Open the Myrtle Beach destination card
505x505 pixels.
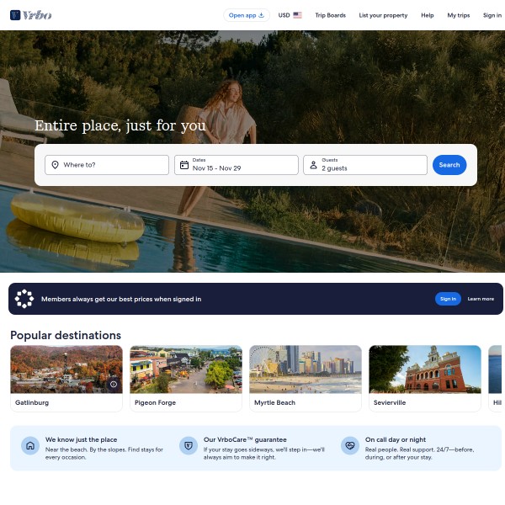[306, 379]
